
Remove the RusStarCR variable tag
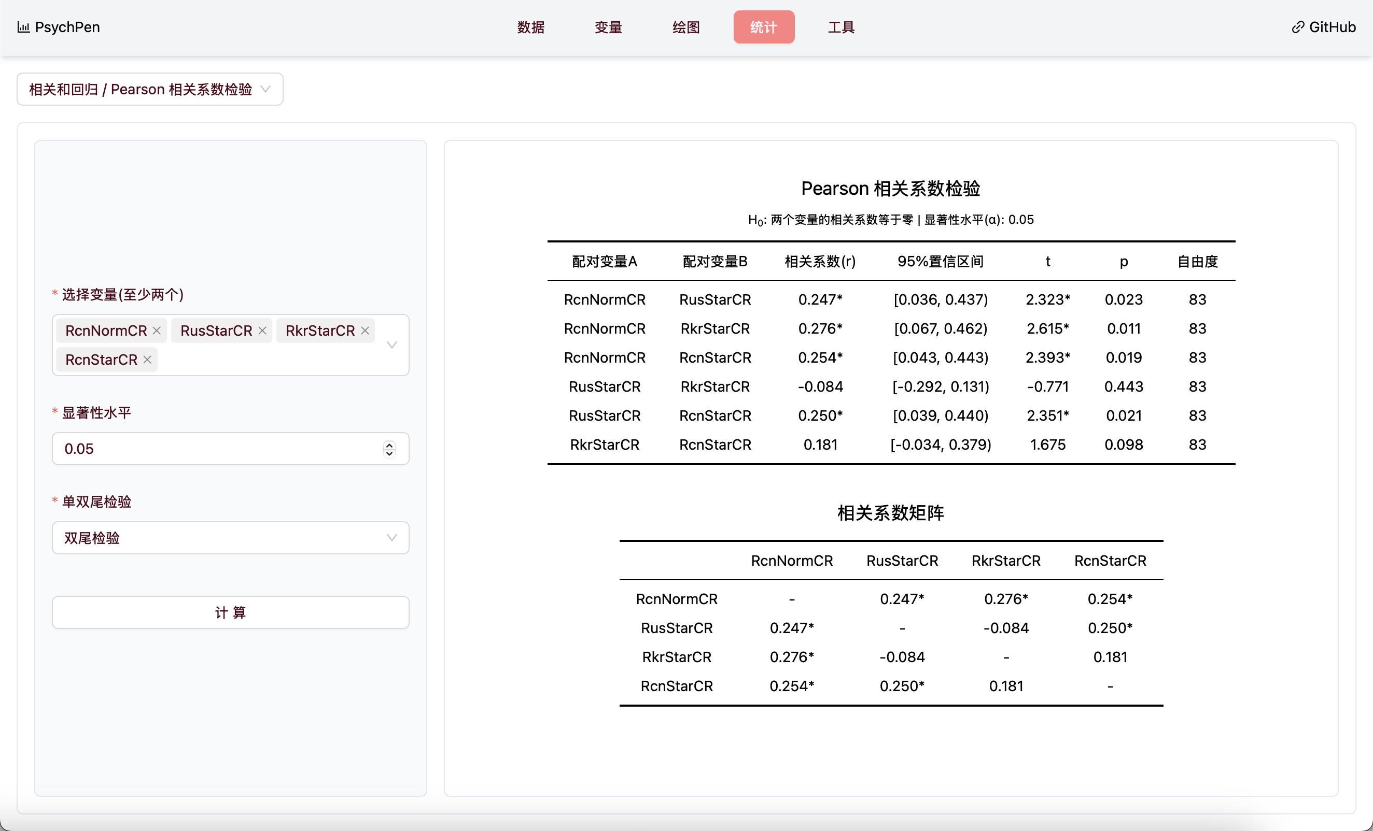point(262,331)
